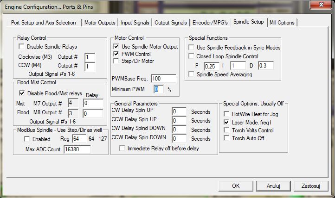Click CW Delay Spin UP field

tap(179, 111)
